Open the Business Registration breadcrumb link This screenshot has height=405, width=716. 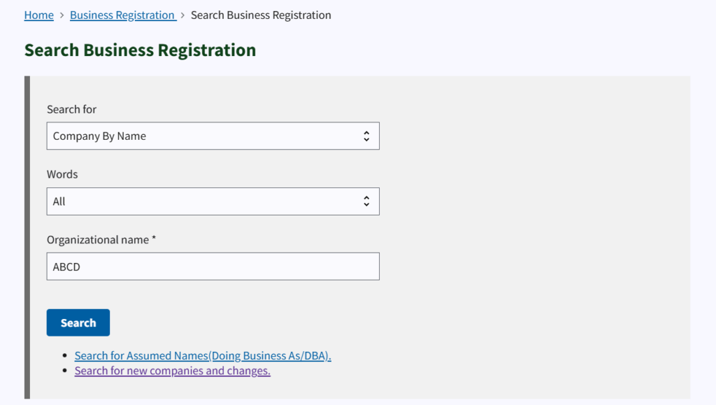(122, 15)
